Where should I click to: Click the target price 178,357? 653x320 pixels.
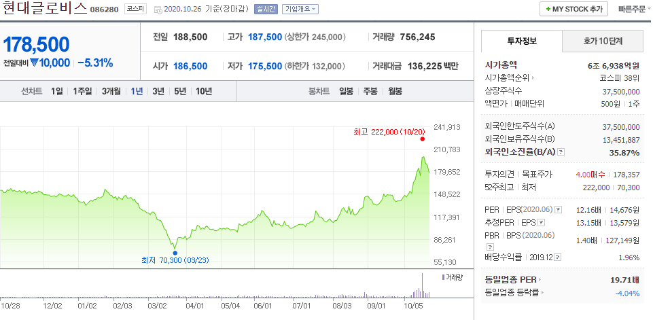click(x=626, y=175)
